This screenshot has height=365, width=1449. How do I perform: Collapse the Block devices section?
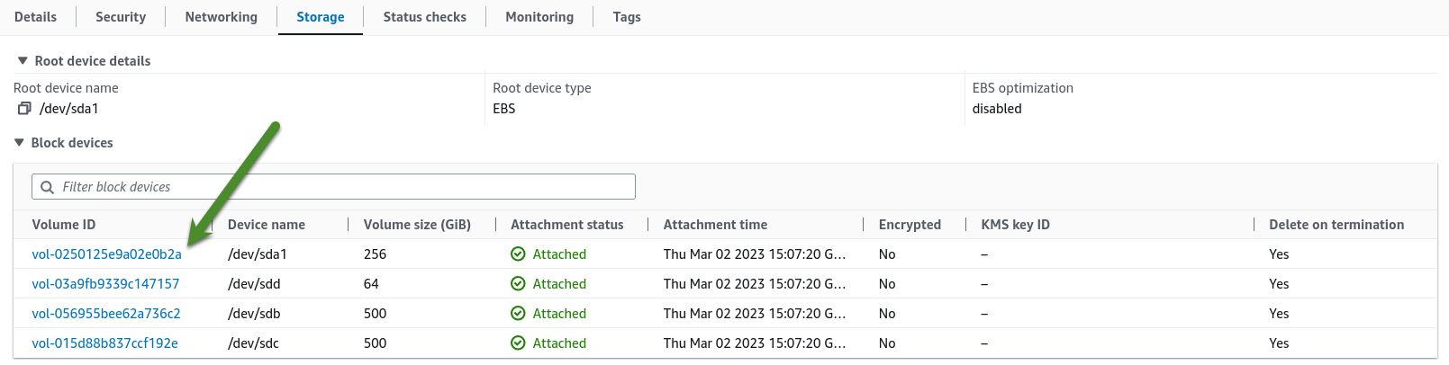coord(19,143)
